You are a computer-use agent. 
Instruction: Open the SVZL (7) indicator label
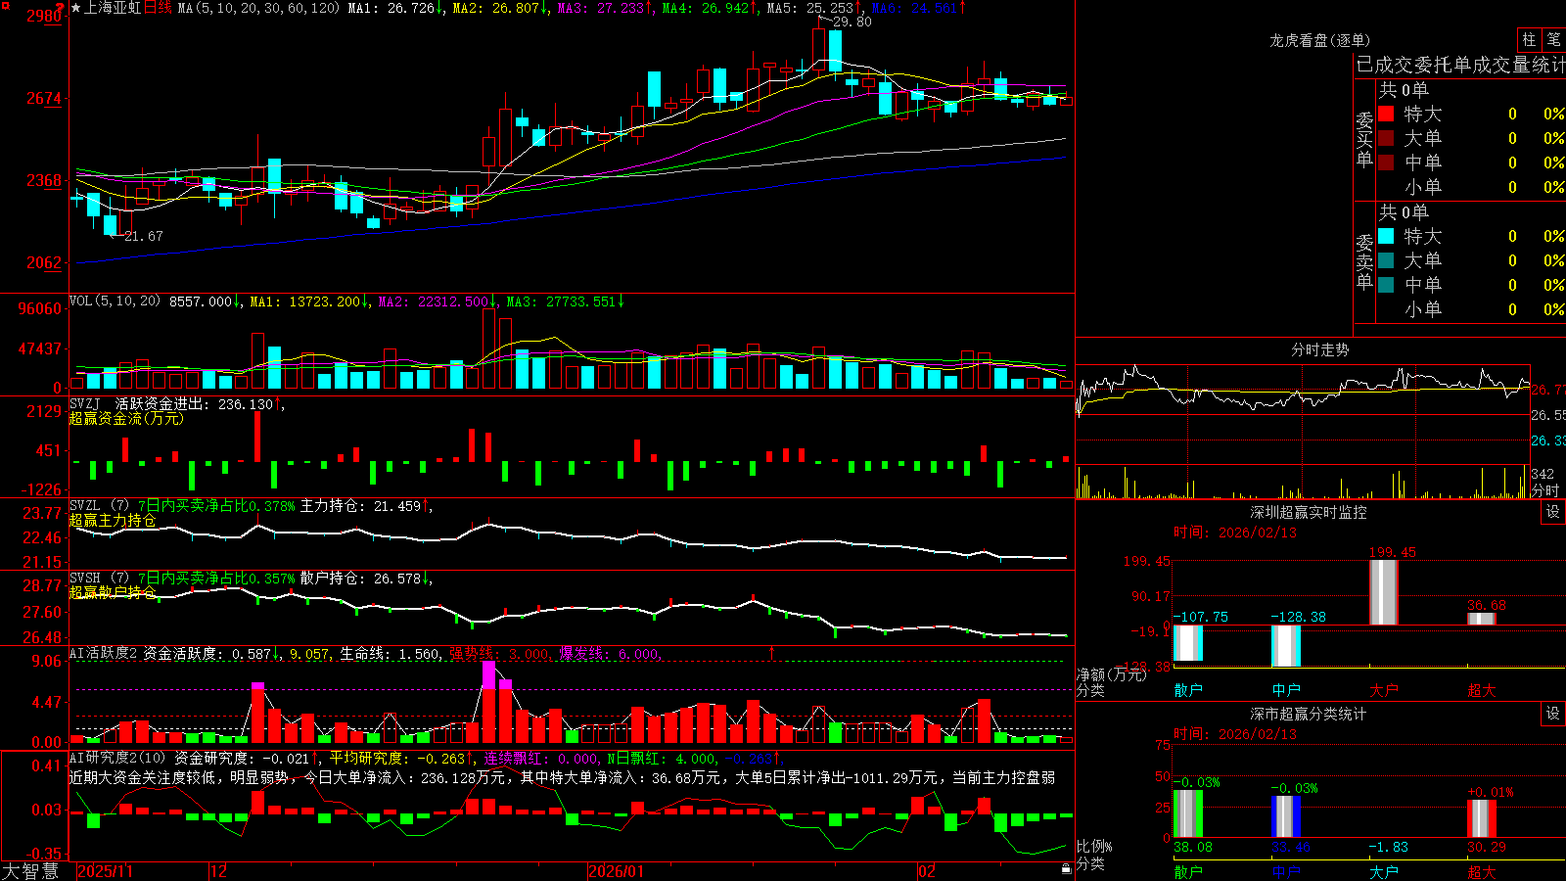[x=99, y=506]
